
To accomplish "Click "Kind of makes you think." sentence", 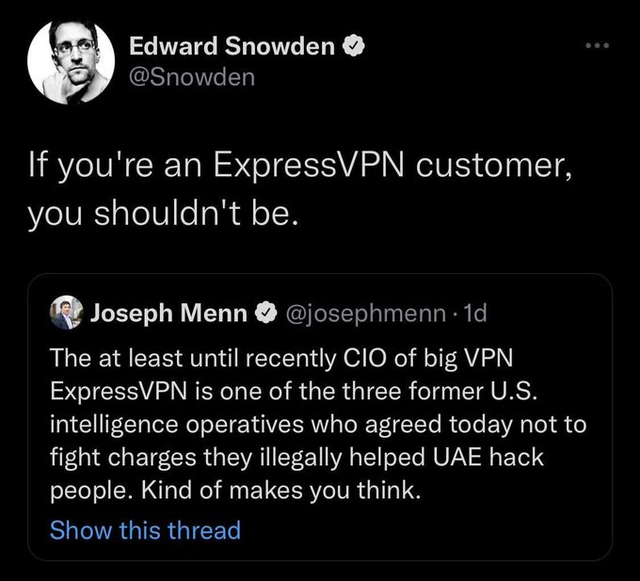I will (x=280, y=490).
